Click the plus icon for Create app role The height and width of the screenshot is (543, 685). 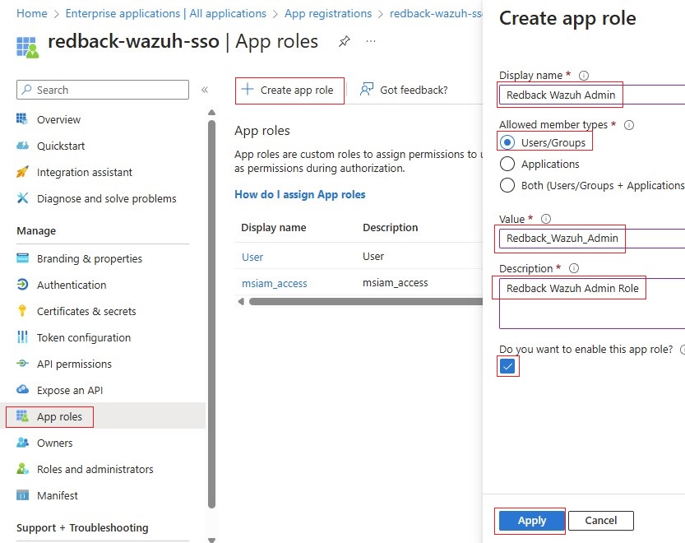(248, 89)
